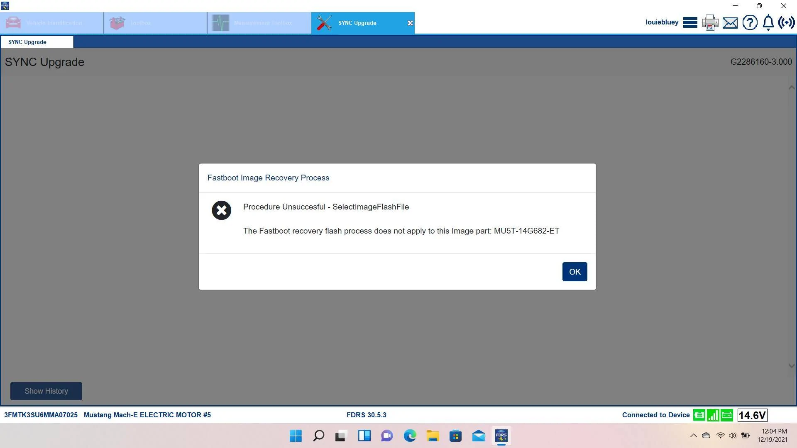Viewport: 797px width, 448px height.
Task: Click the louiebluey username
Action: coord(662,22)
